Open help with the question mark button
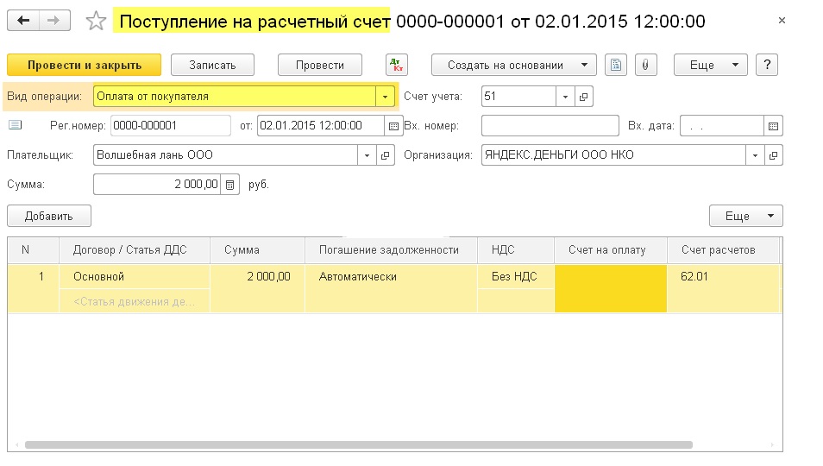Screen dimensions: 823x466 pos(767,65)
